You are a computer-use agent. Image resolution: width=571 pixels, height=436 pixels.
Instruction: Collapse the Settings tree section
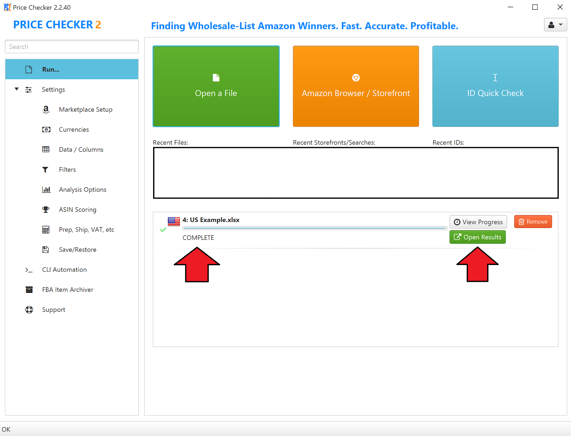click(x=16, y=89)
